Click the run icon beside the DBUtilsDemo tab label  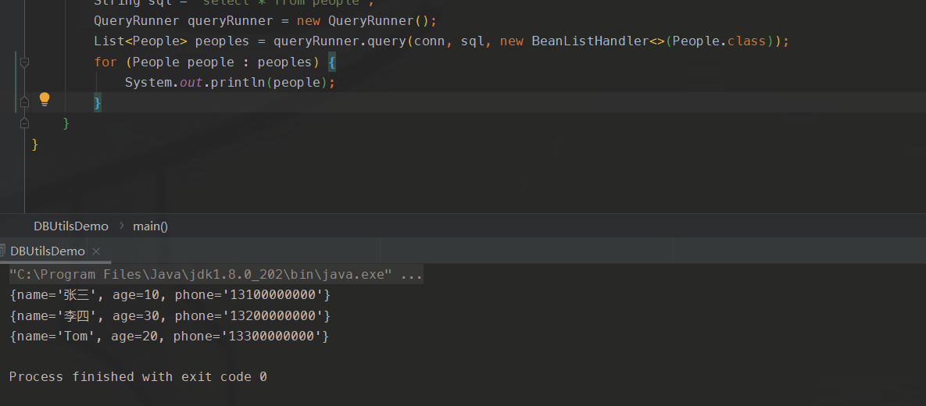(x=3, y=251)
